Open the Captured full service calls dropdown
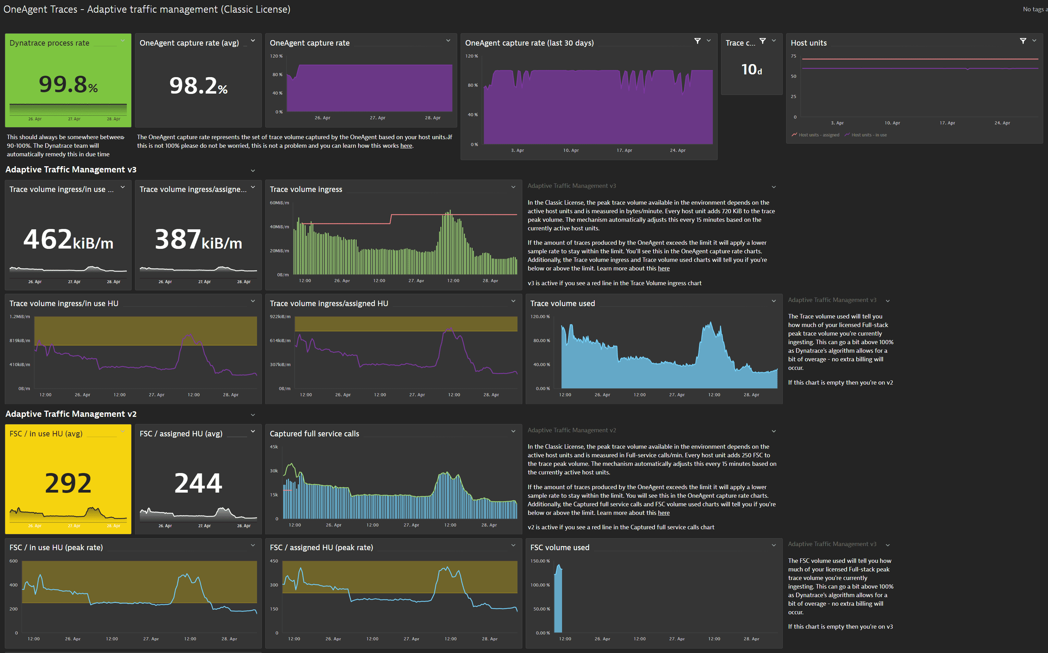Image resolution: width=1048 pixels, height=653 pixels. tap(513, 431)
